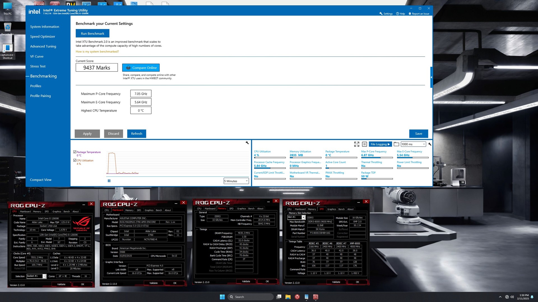The image size is (538, 302).
Task: Open the 5 Minutes time range dropdown
Action: click(236, 181)
